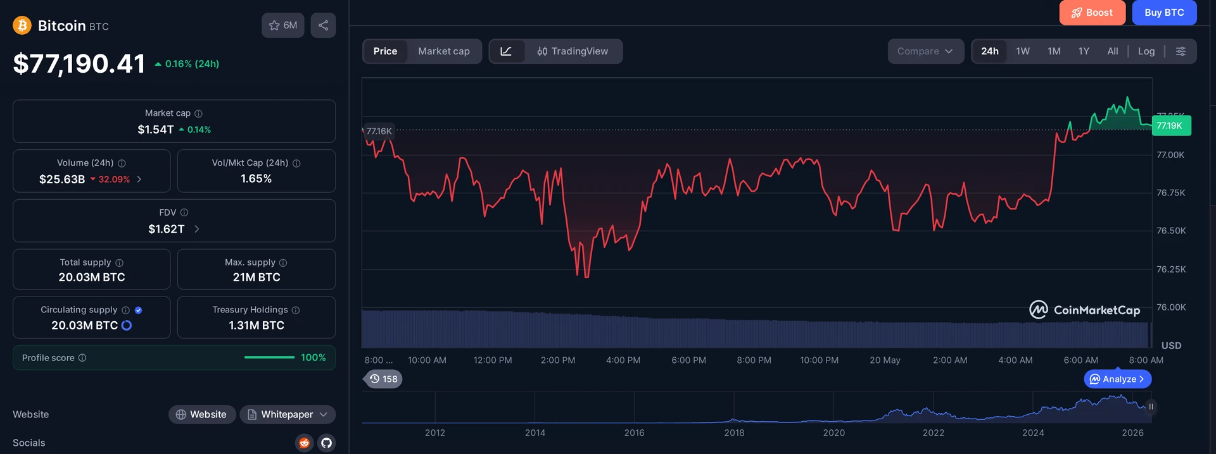
Task: Expand the Whitepaper dropdown
Action: tap(288, 414)
